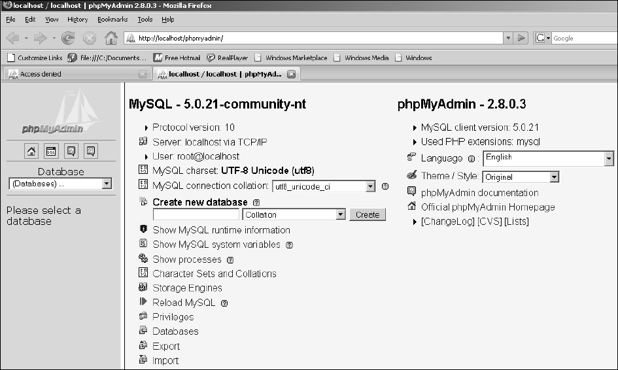Open the Customize Links bookmark
The image size is (618, 370).
35,58
